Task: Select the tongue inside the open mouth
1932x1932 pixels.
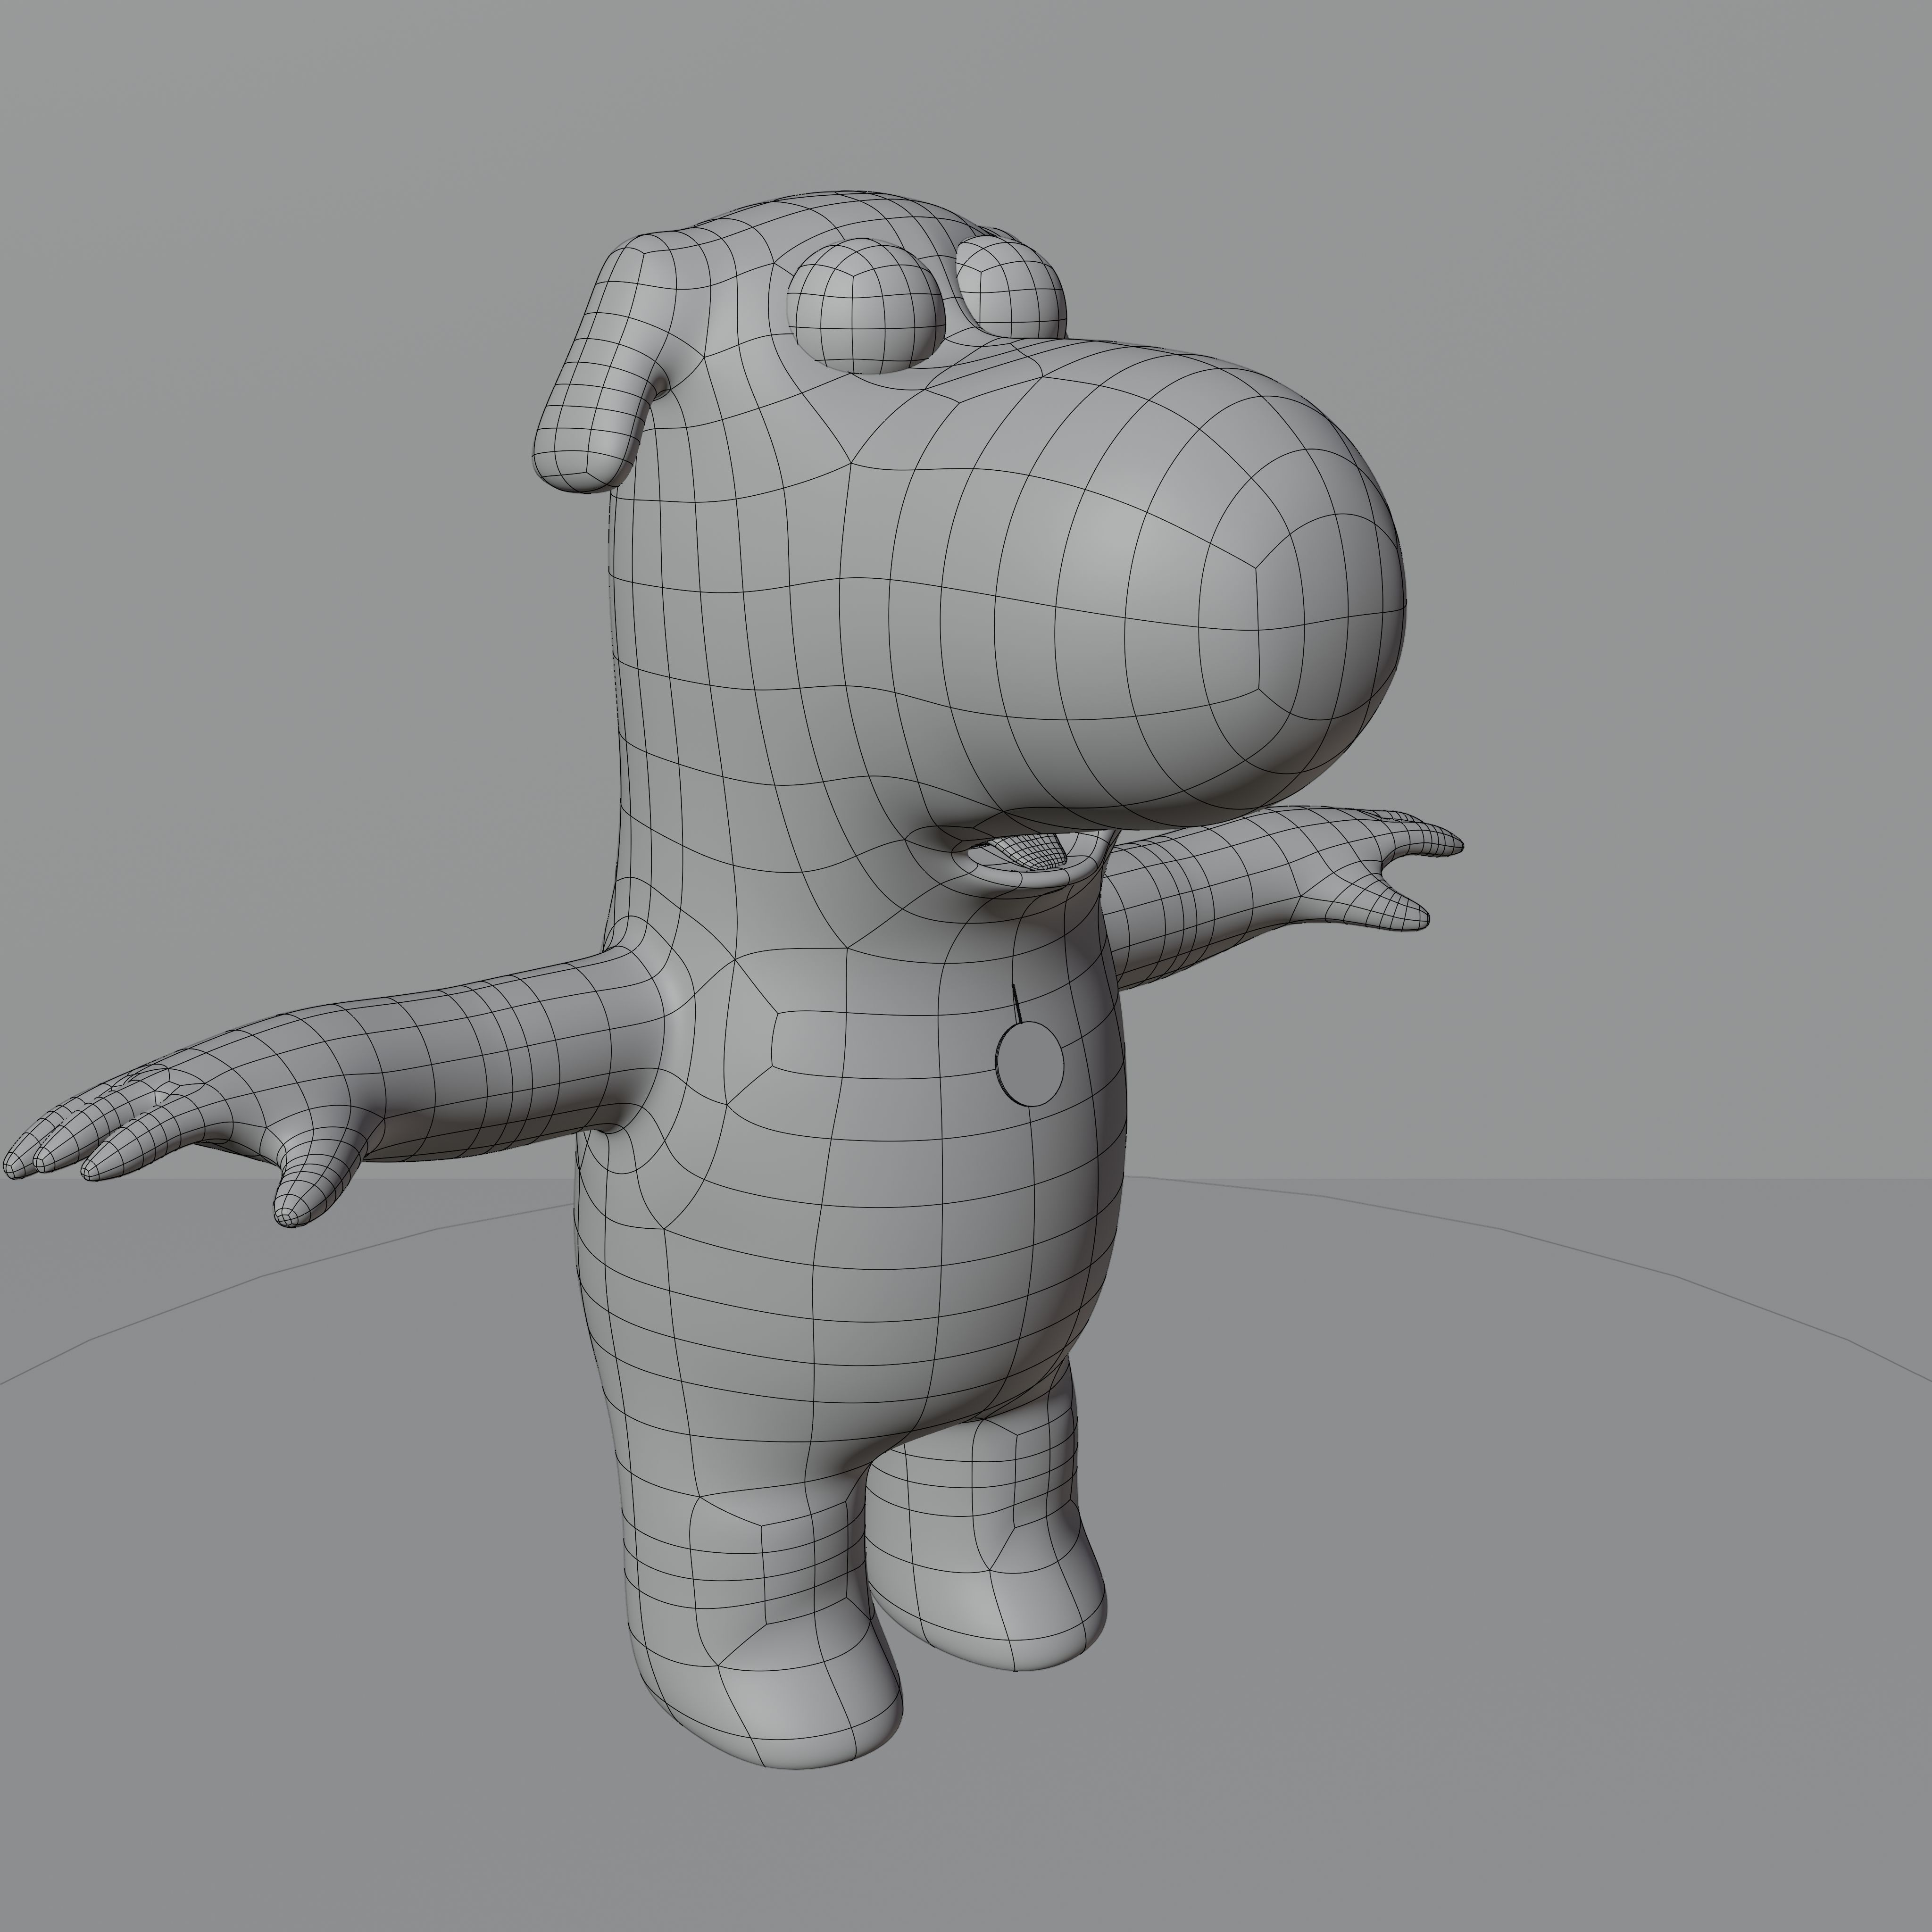Action: pyautogui.click(x=1035, y=851)
